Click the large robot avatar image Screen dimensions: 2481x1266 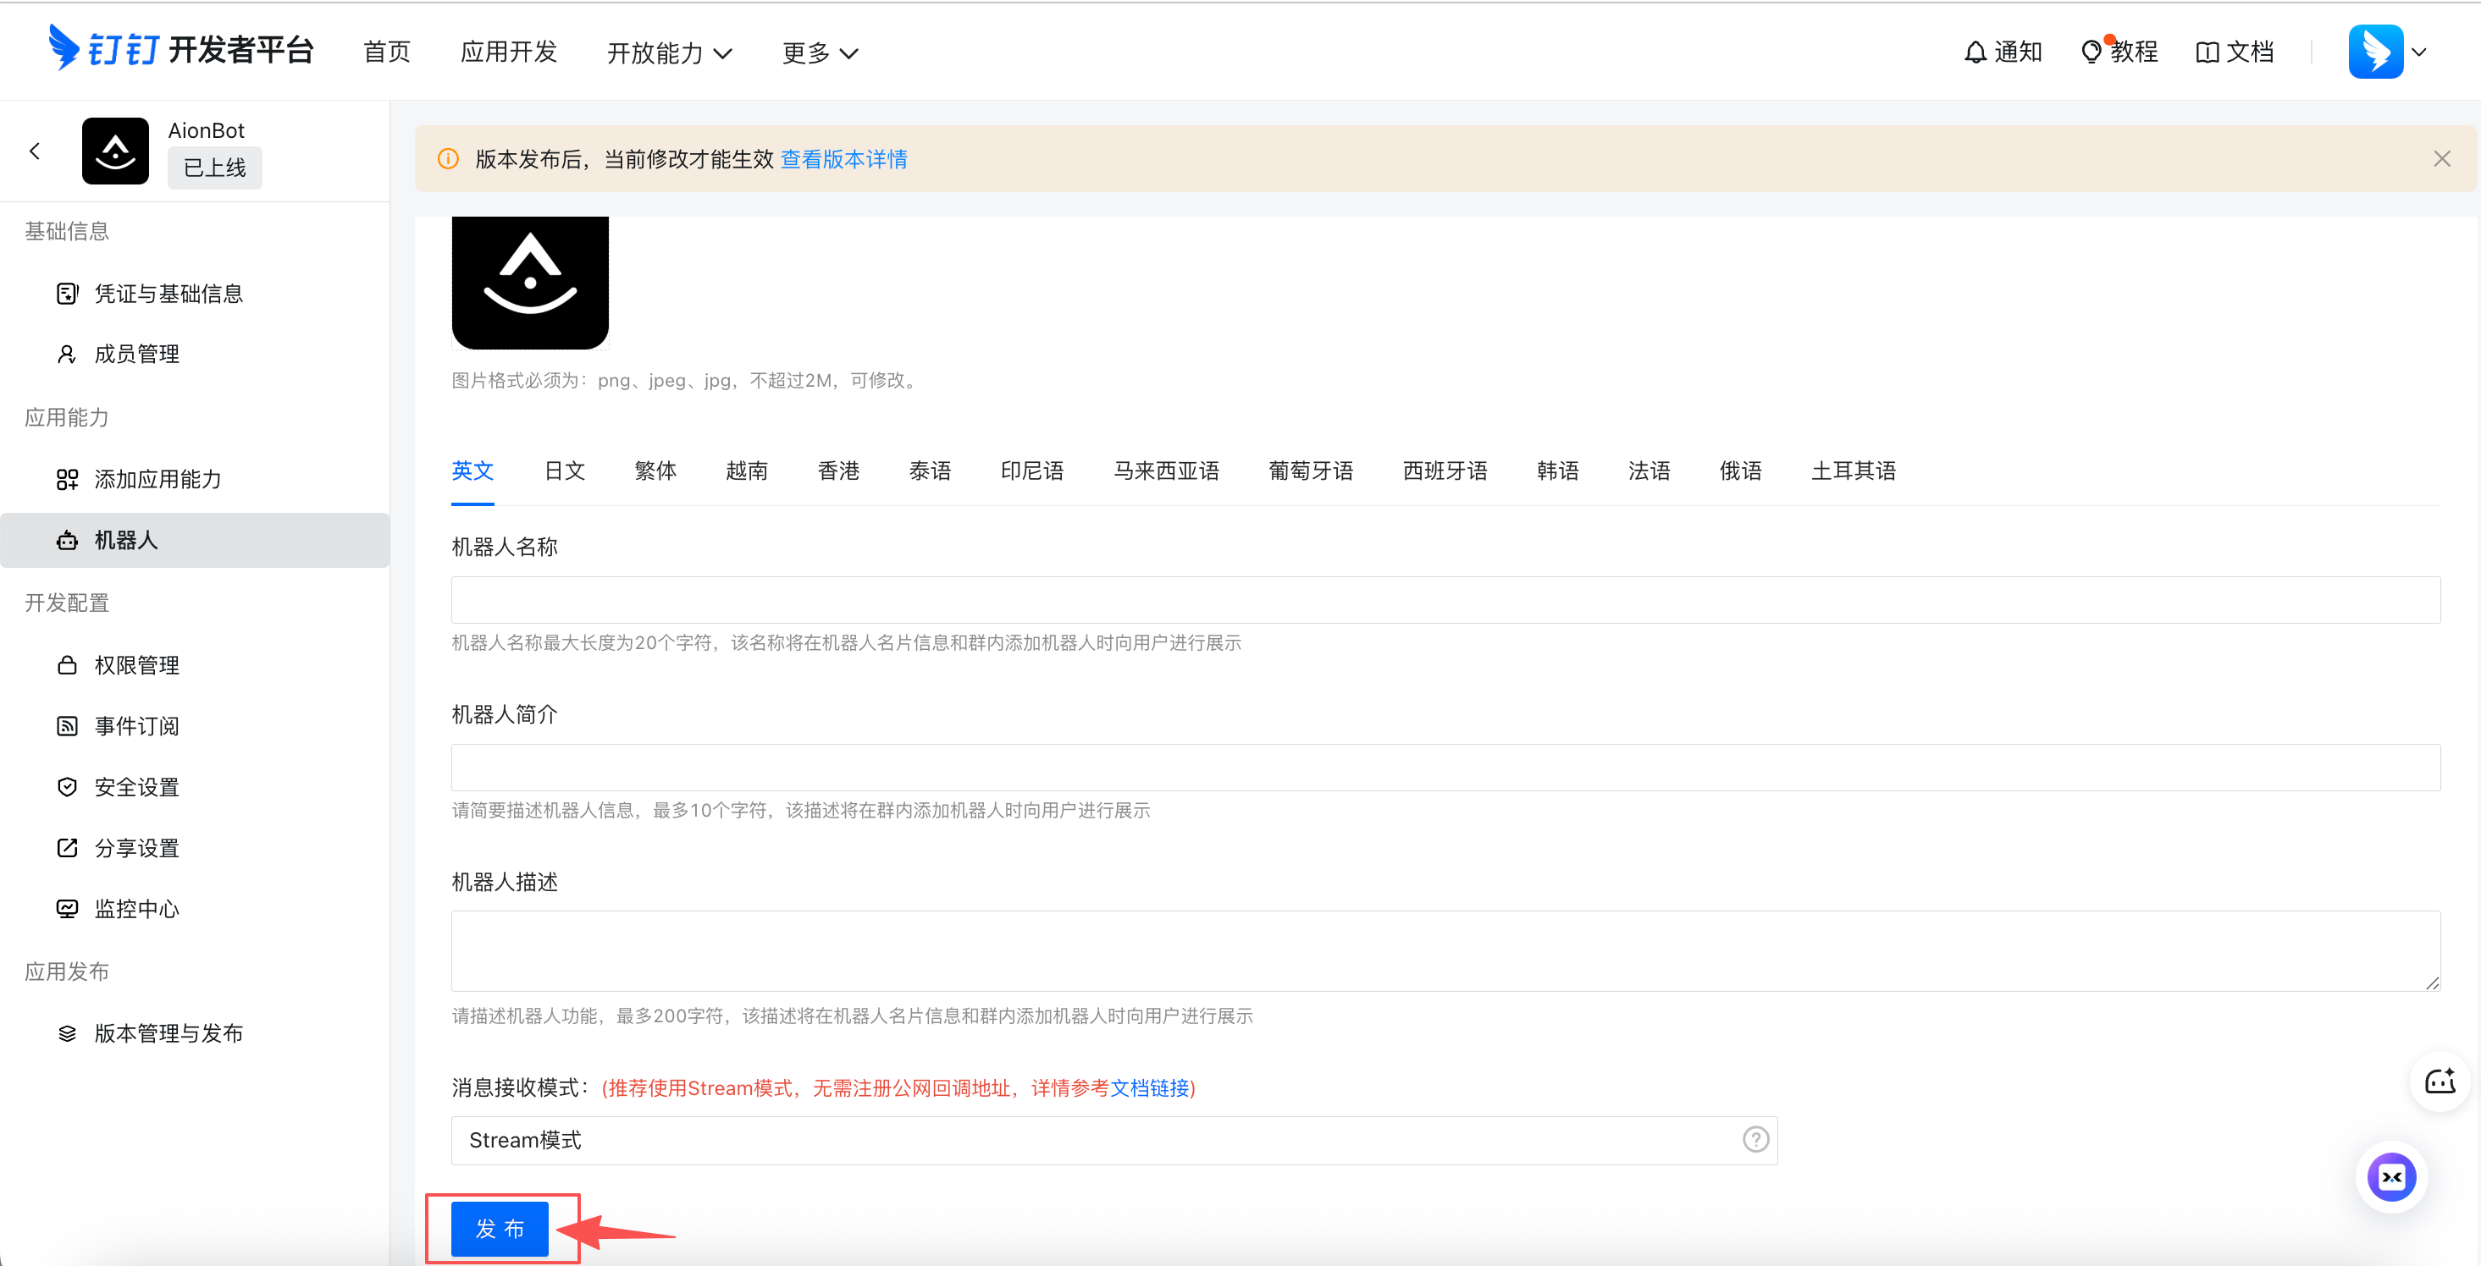coord(530,282)
